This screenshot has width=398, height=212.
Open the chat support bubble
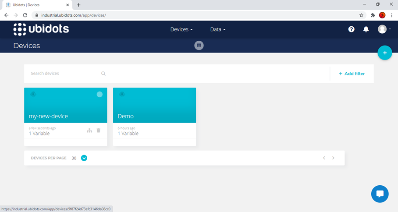click(380, 194)
